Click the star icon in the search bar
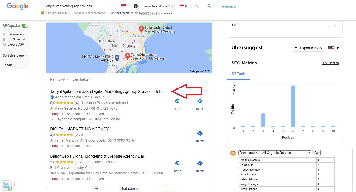This screenshot has height=192, width=356. point(191,6)
